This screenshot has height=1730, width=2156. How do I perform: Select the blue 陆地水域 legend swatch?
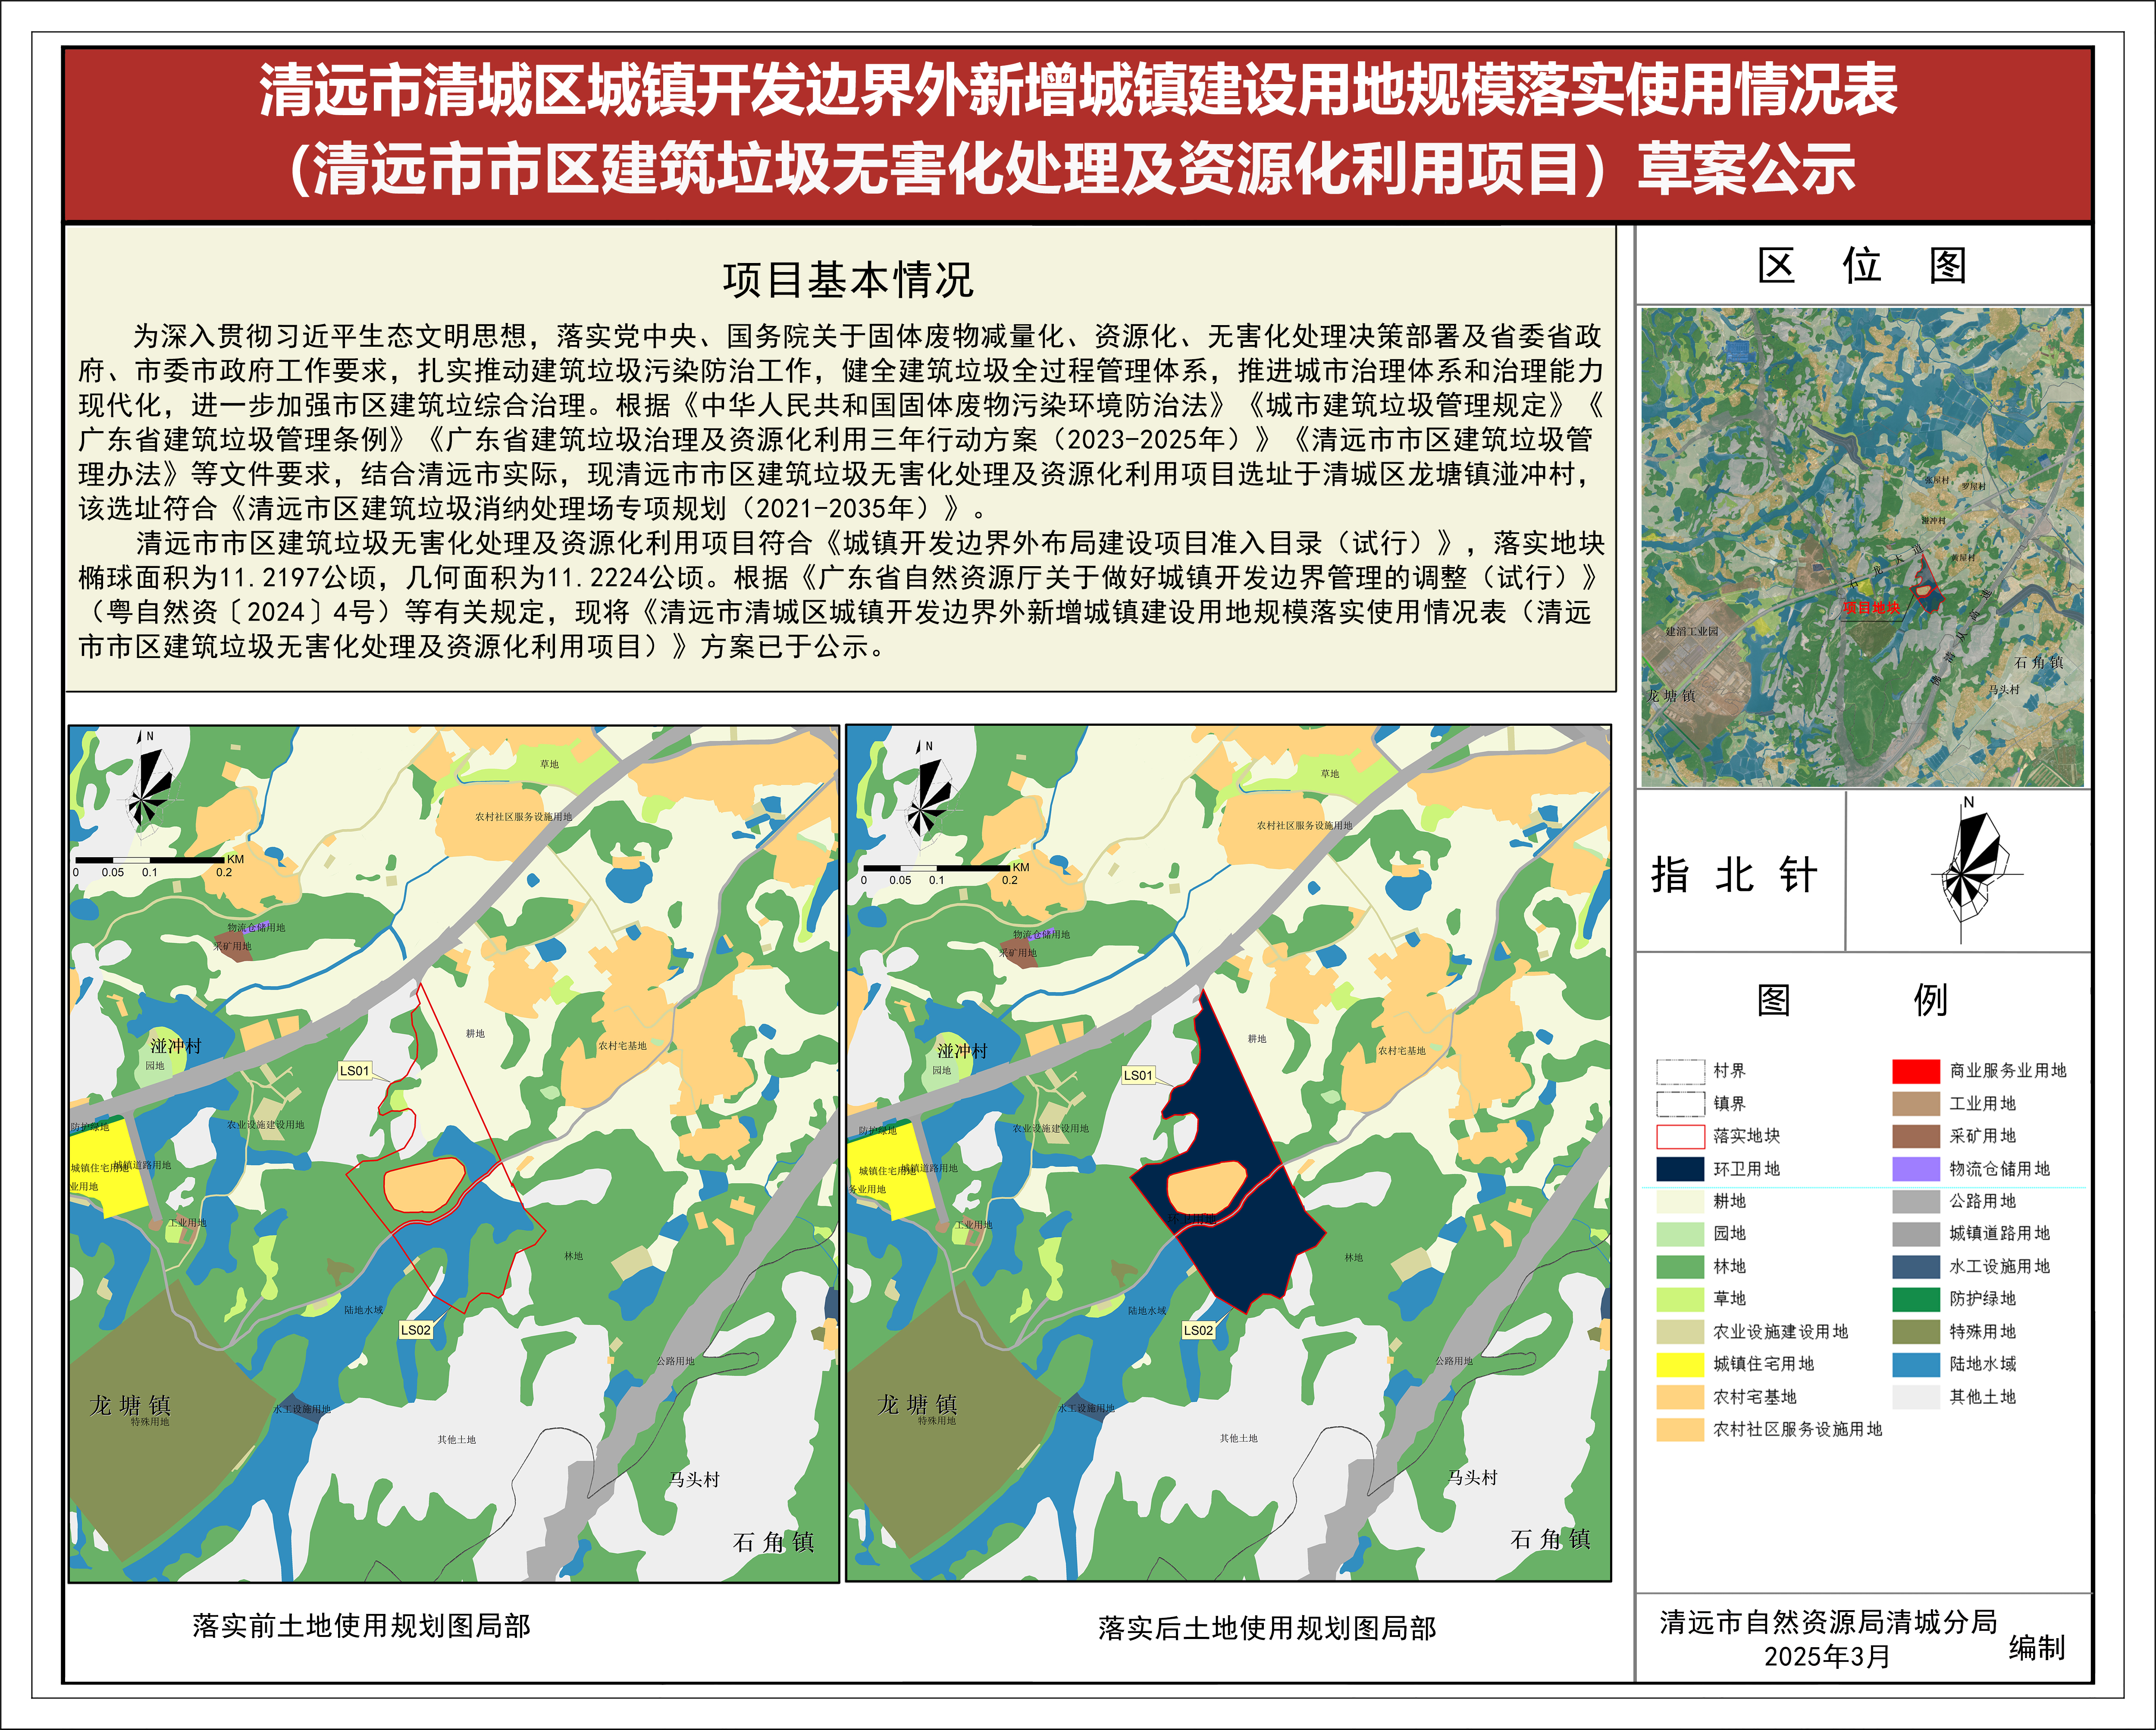click(1916, 1364)
